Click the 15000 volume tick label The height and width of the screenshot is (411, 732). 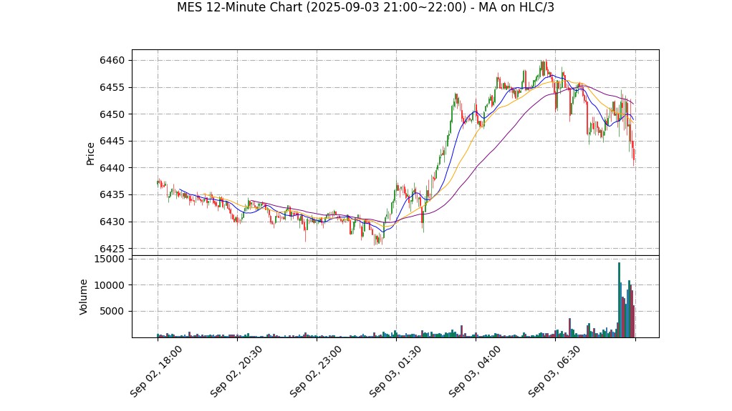pos(110,259)
